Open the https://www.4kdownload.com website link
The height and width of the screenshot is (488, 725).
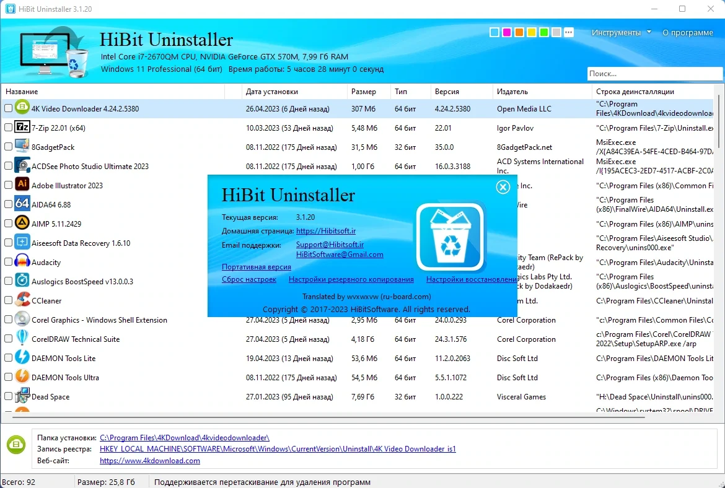150,461
